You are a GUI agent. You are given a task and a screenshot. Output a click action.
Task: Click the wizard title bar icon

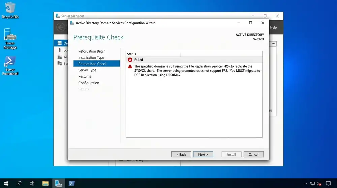[x=72, y=23]
